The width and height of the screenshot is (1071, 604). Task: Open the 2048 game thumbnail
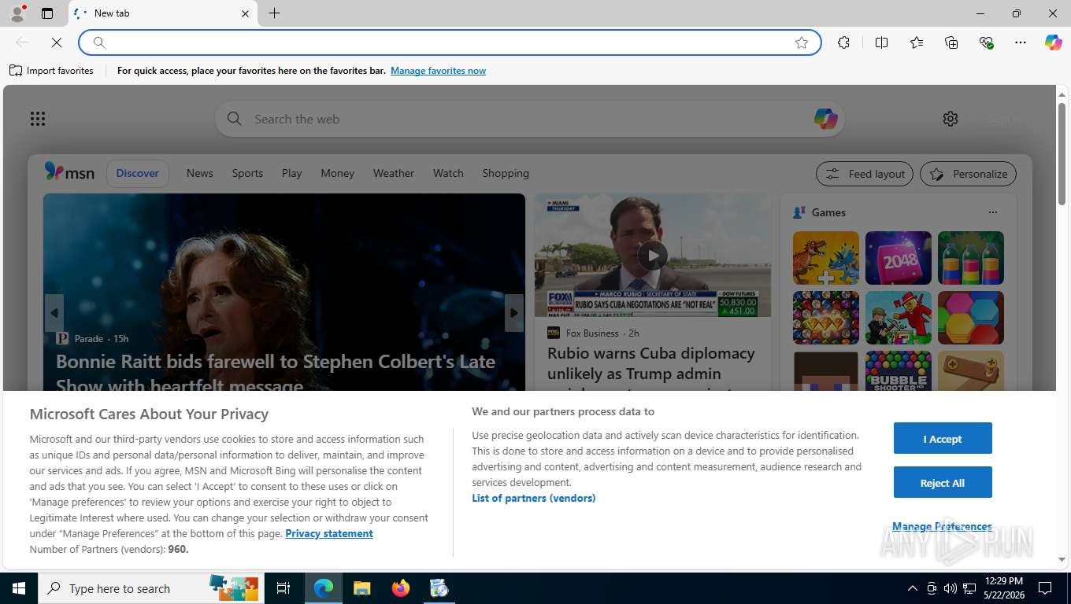899,258
